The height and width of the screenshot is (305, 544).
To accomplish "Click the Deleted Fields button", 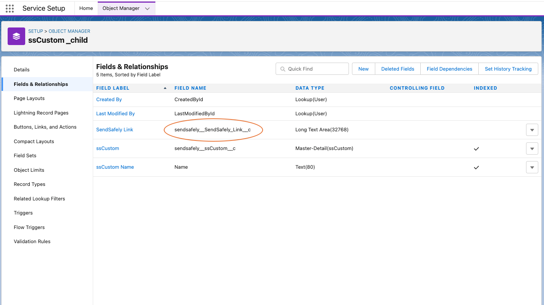I will (x=398, y=69).
